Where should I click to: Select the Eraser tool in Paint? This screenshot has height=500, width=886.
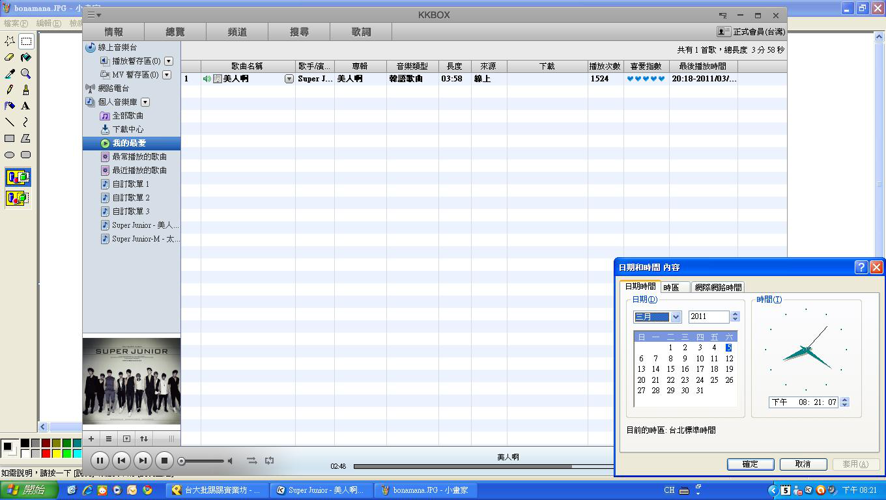pyautogui.click(x=9, y=57)
